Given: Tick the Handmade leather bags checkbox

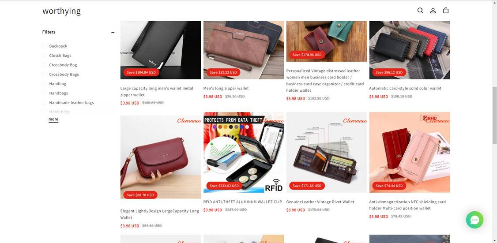Looking at the screenshot, I should pyautogui.click(x=45, y=103).
